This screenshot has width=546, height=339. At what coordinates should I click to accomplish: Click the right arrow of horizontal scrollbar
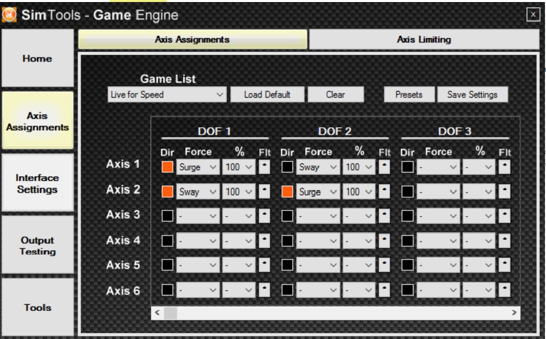[x=514, y=312]
